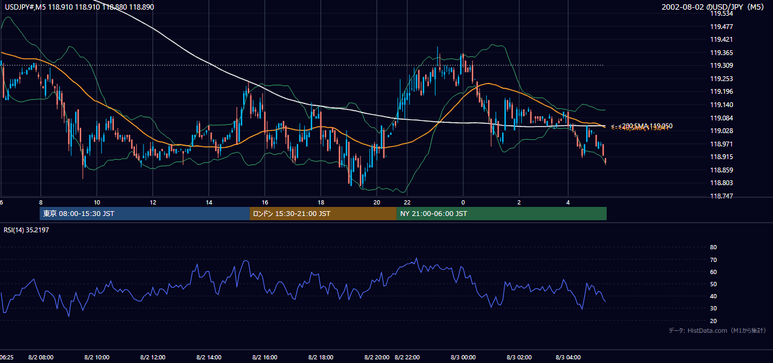Screen dimensions: 773x363
Task: Click the 8/2 20:00 time label
Action: (x=377, y=358)
